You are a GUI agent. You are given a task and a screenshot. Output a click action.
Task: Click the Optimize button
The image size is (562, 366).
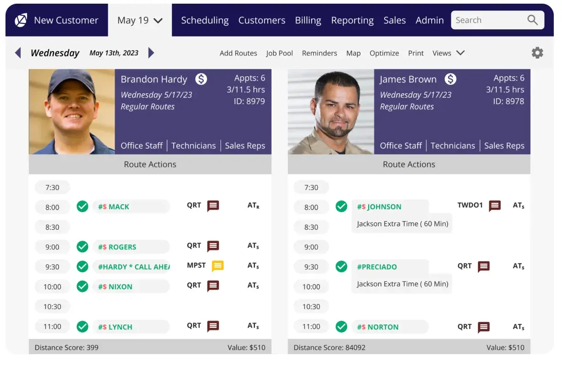384,53
